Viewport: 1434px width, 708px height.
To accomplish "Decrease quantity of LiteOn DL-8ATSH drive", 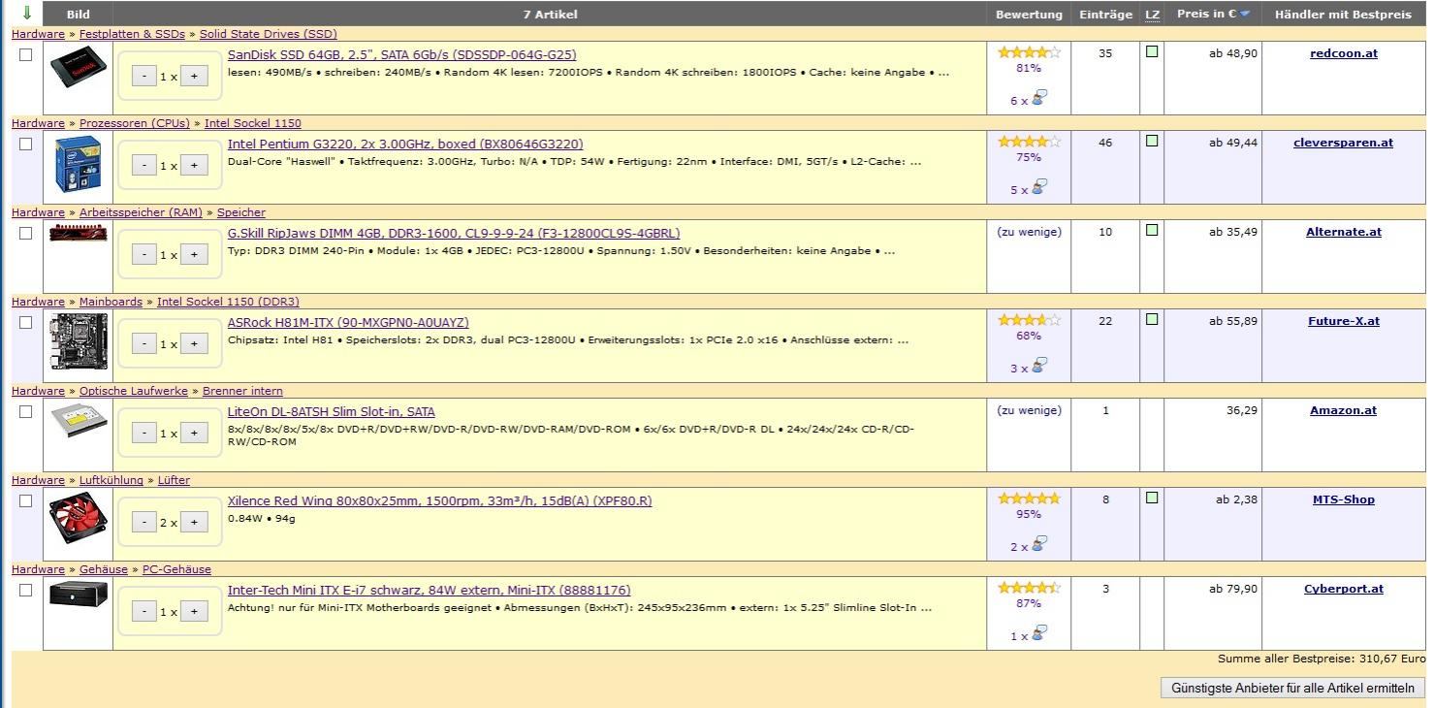I will (144, 433).
